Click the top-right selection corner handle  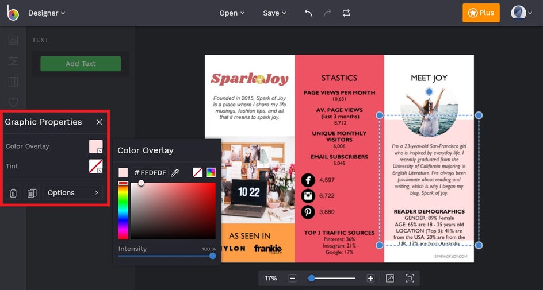pos(479,115)
